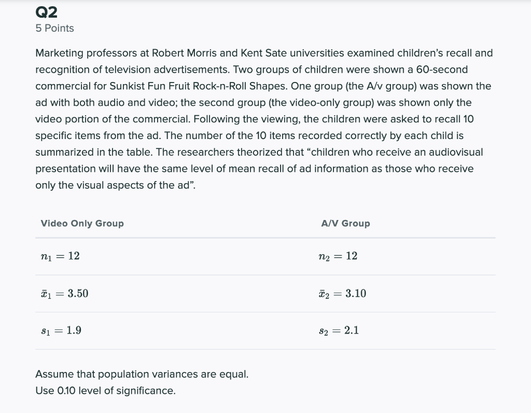Click the x̄1 = 3.50 mean value
Viewport: 531px width, 413px height.
64,294
